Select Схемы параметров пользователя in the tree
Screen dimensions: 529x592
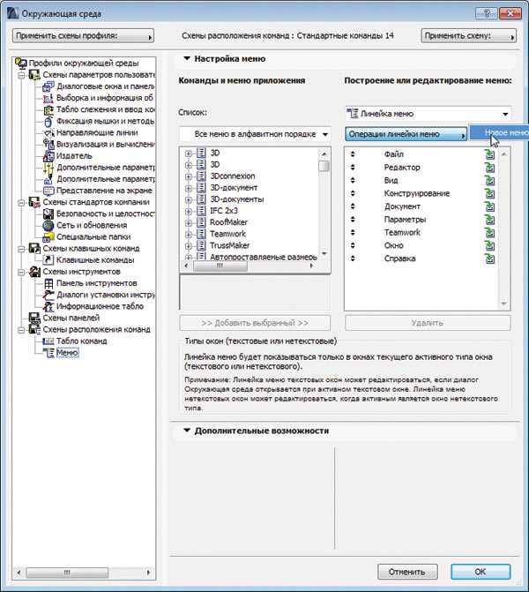click(x=99, y=75)
